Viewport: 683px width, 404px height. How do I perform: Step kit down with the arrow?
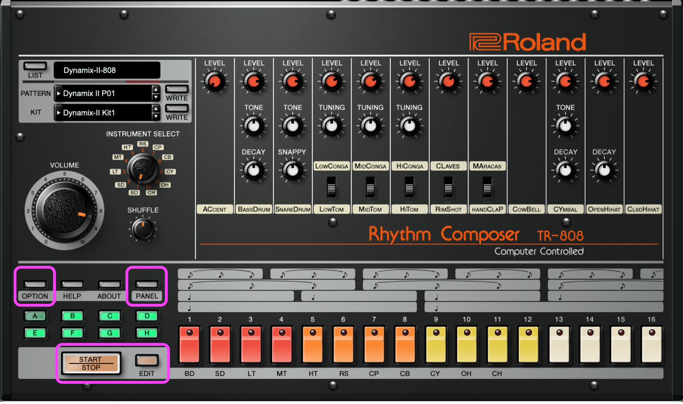click(x=156, y=117)
